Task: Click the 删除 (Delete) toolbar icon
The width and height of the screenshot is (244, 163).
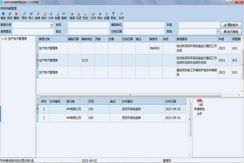Action: tap(16, 15)
